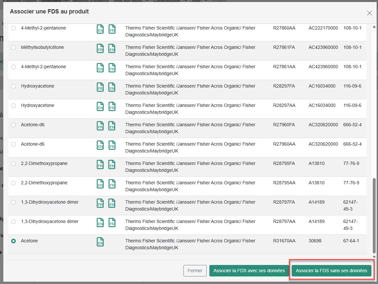Image resolution: width=378 pixels, height=284 pixels.
Task: Open EN file icon for Hydroxyacetone R28297AA
Action: pos(100,106)
